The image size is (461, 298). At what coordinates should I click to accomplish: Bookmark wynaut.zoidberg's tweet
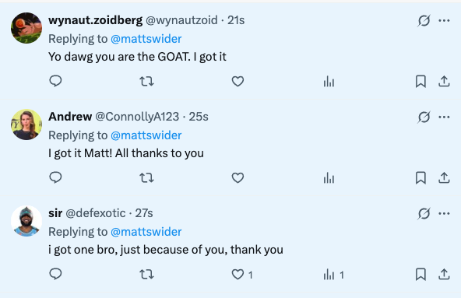tap(421, 82)
